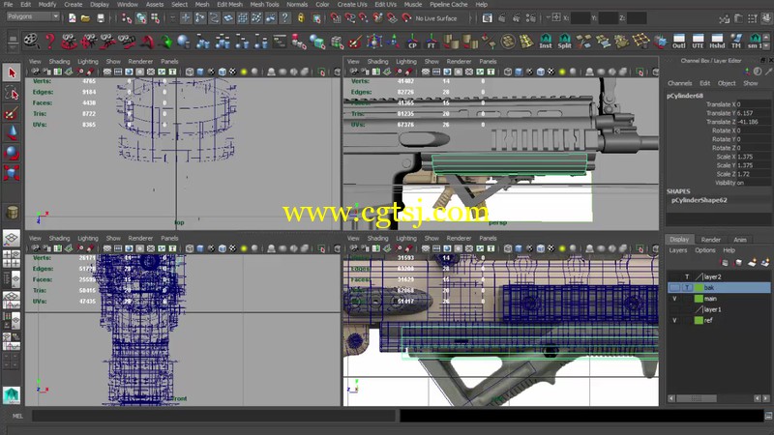Open the Pipeline Cache menu
774x435 pixels.
pos(448,5)
